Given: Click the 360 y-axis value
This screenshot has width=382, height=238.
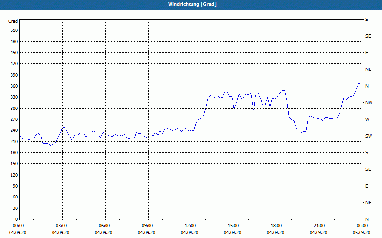Looking at the screenshot, I should 14,86.
